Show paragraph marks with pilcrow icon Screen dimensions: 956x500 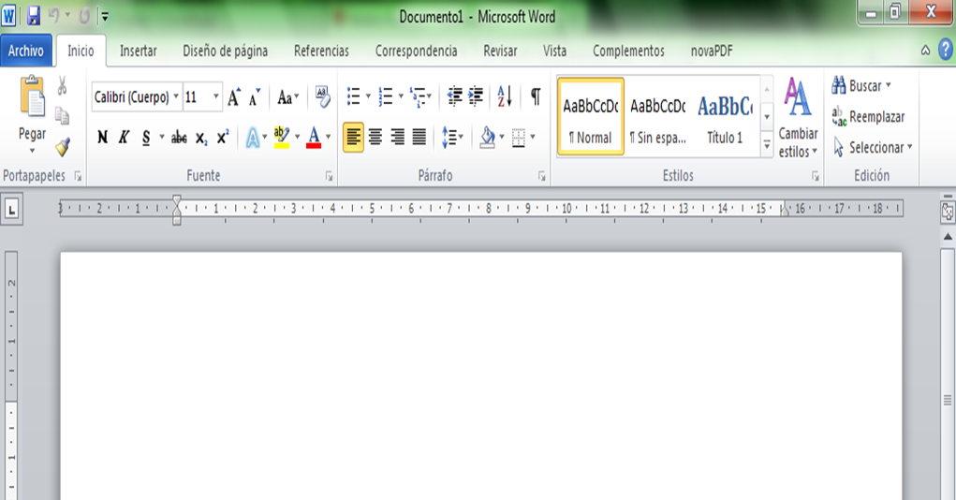coord(536,96)
